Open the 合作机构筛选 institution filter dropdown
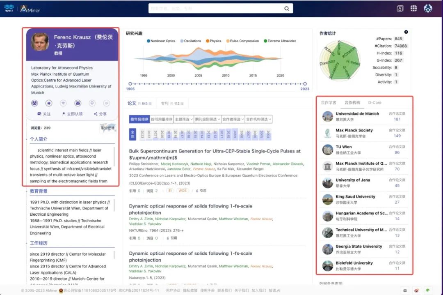443x295 pixels. click(x=258, y=119)
